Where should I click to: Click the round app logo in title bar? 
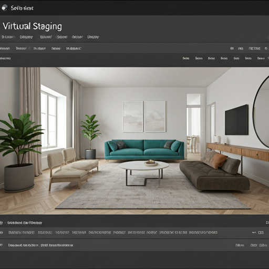(x=4, y=8)
